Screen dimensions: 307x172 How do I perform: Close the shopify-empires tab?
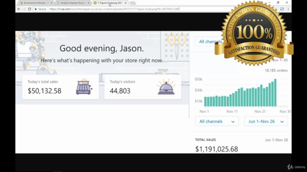tap(88, 3)
